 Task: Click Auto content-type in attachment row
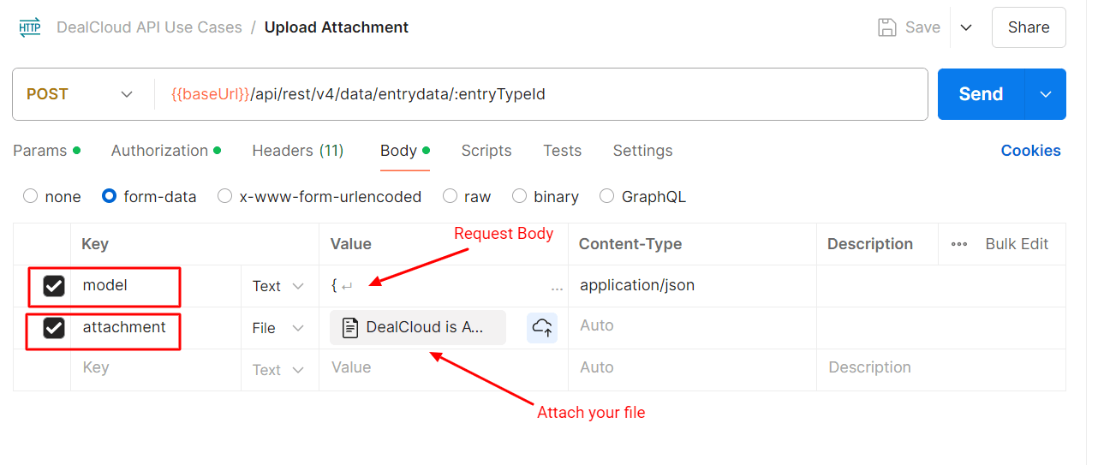click(692, 328)
